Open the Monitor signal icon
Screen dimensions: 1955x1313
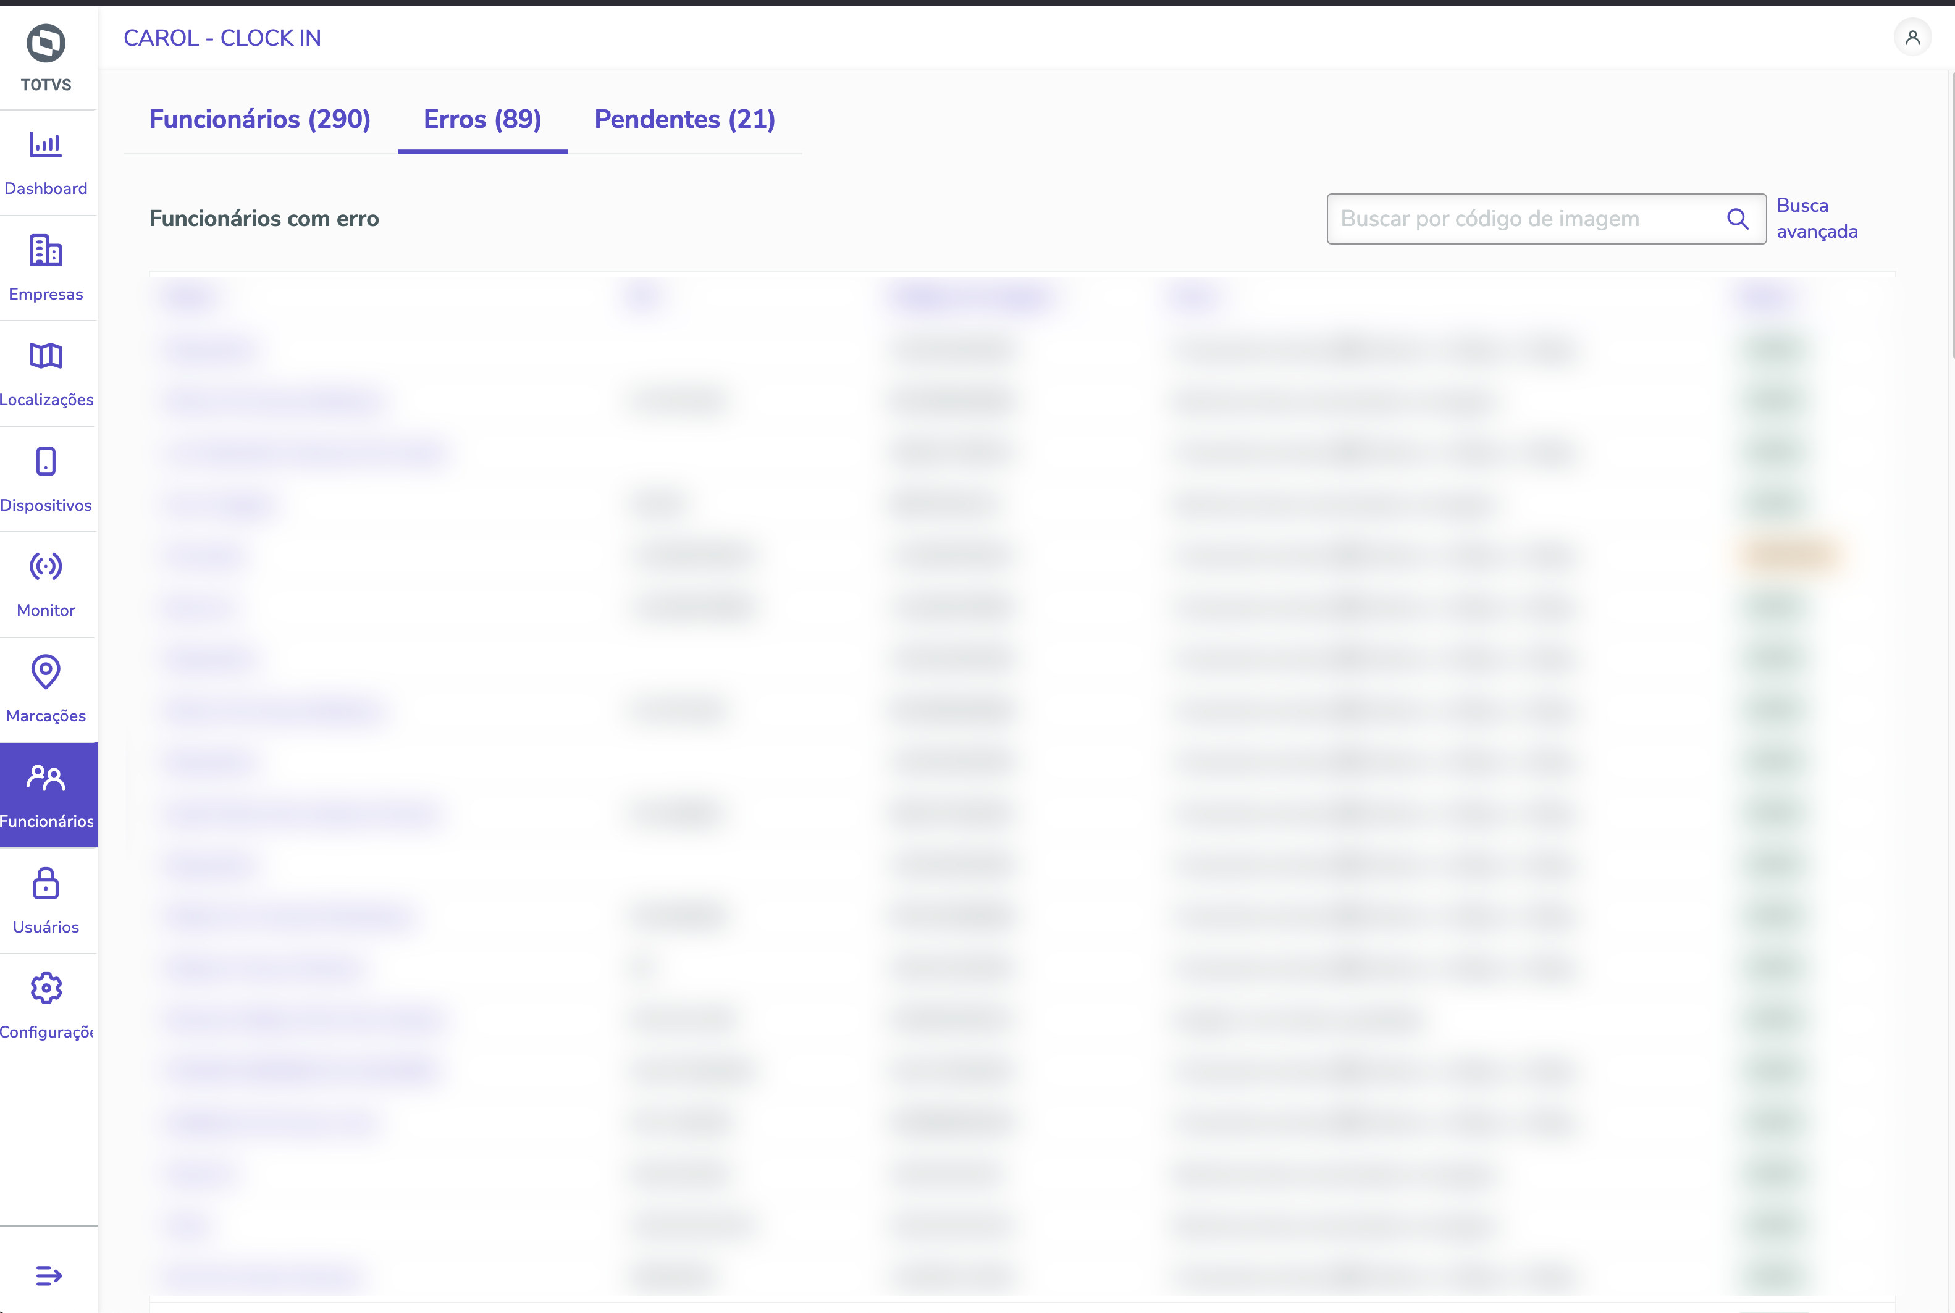pyautogui.click(x=46, y=567)
